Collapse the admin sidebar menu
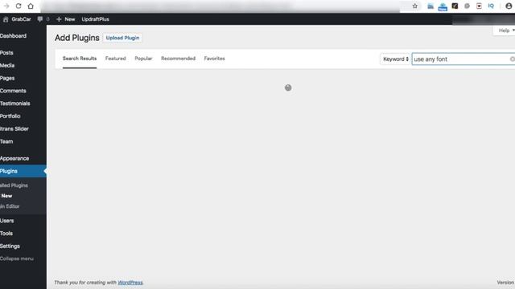 17,258
